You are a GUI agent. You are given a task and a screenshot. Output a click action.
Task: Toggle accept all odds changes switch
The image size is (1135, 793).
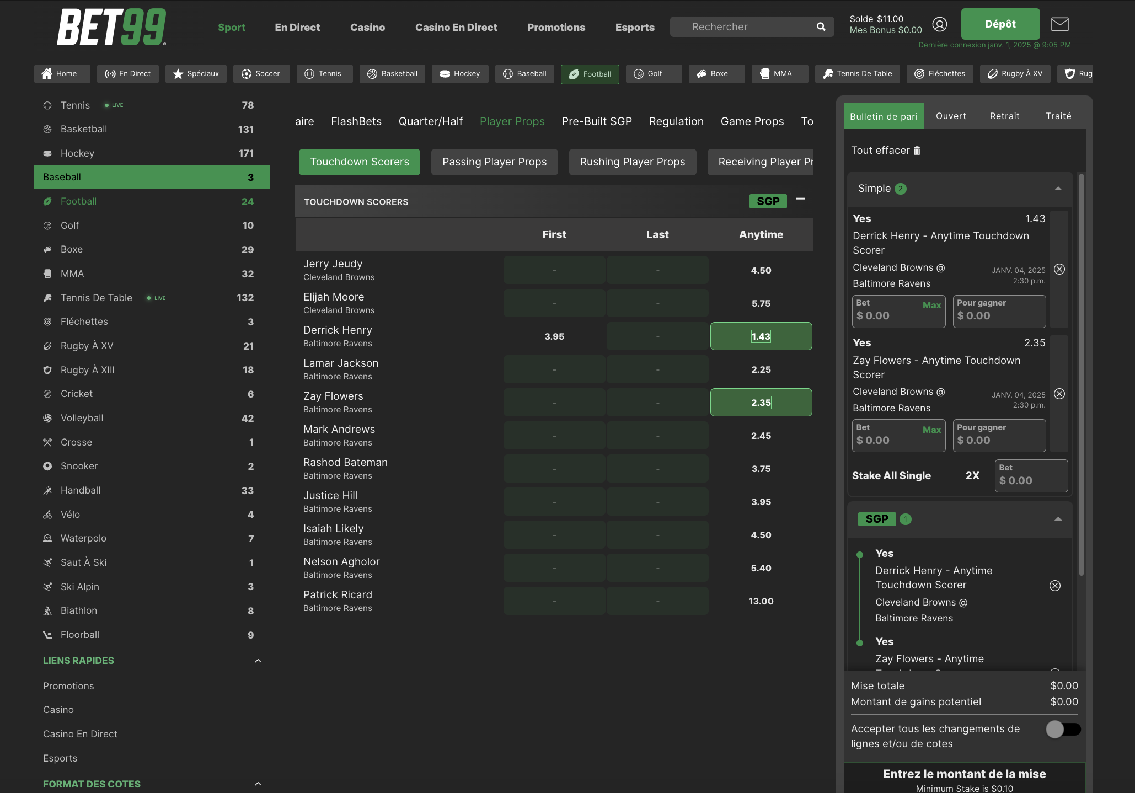[x=1063, y=729]
